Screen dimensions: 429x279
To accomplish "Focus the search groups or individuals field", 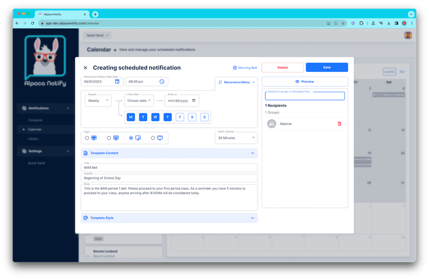I will [305, 96].
